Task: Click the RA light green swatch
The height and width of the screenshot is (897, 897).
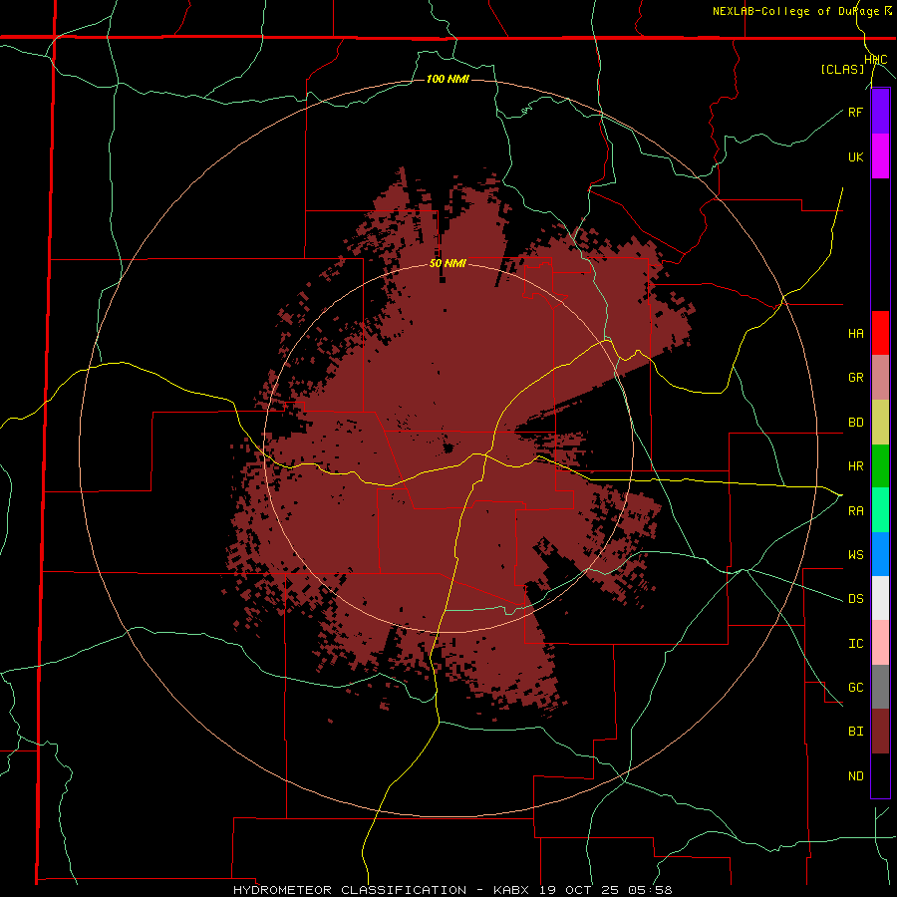Action: (880, 510)
